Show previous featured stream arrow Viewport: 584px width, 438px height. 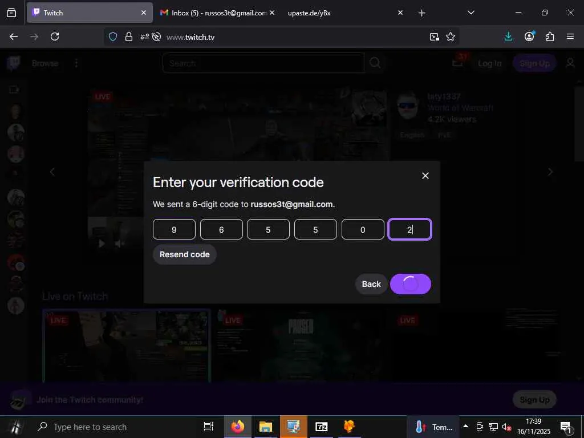tap(52, 172)
